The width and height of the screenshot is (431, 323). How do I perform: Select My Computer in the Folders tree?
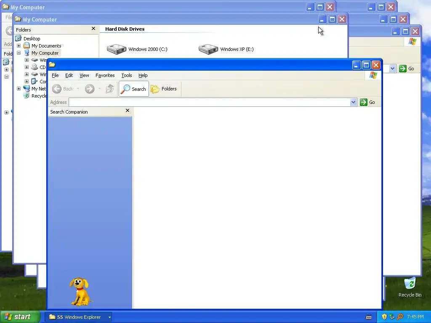click(x=45, y=53)
